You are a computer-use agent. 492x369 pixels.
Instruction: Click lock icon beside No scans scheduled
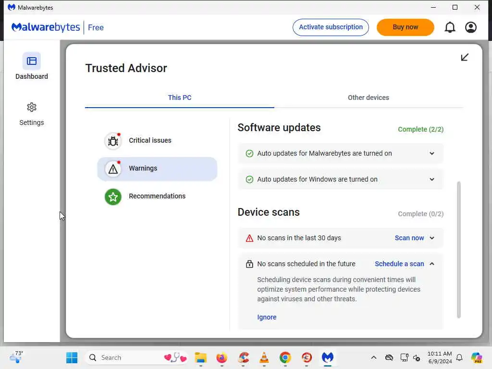click(249, 264)
